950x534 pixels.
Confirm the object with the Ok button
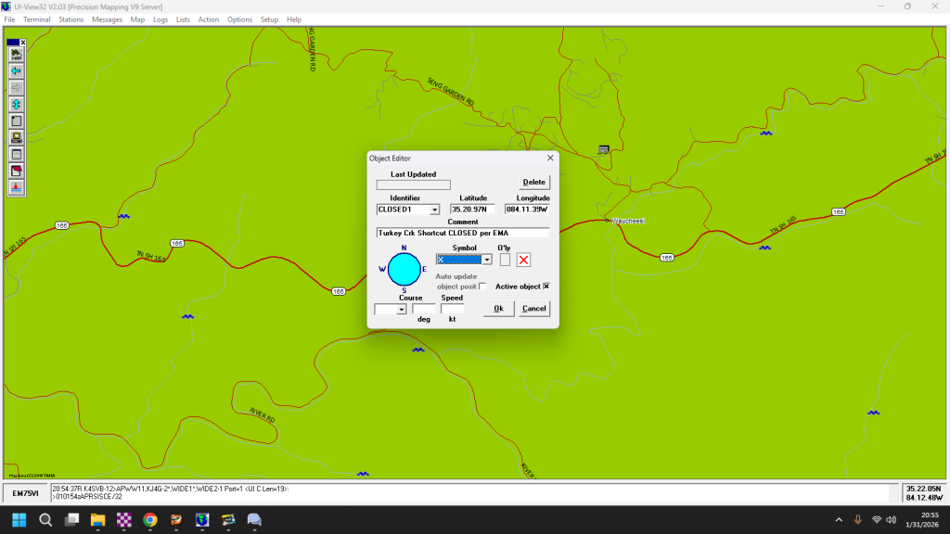(498, 309)
